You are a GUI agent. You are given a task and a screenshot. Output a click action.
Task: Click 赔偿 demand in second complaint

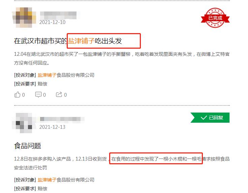click(42, 189)
